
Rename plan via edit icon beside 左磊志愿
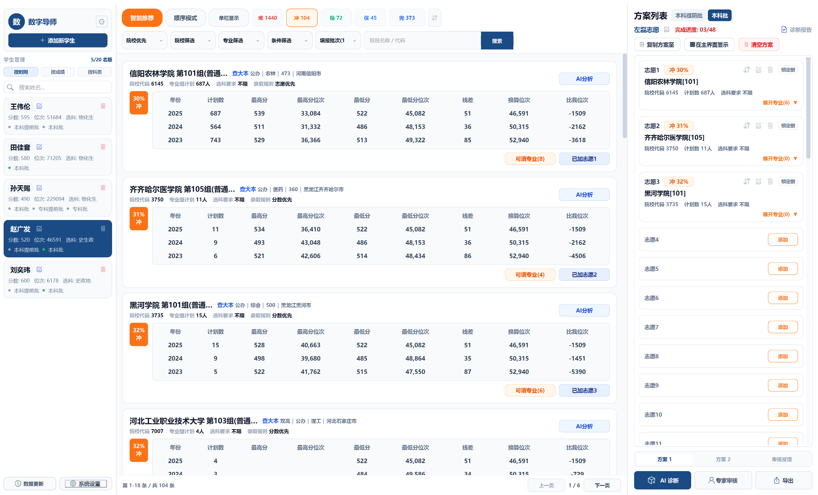click(667, 29)
